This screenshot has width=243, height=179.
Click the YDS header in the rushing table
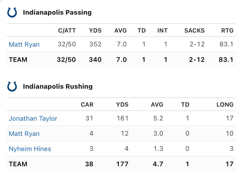122,105
